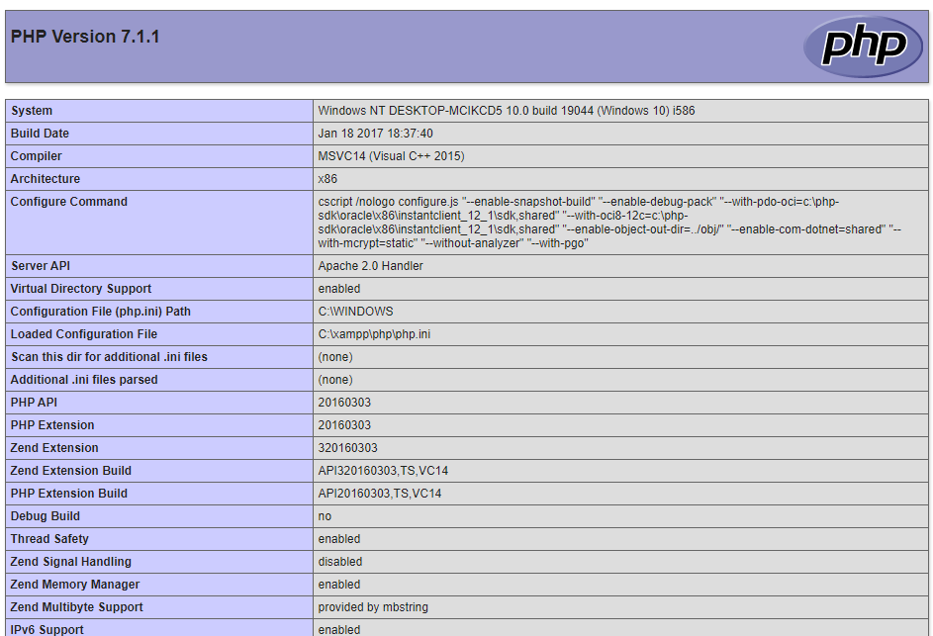Click the Apache 2.0 Handler value
The image size is (933, 636).
[x=370, y=266]
